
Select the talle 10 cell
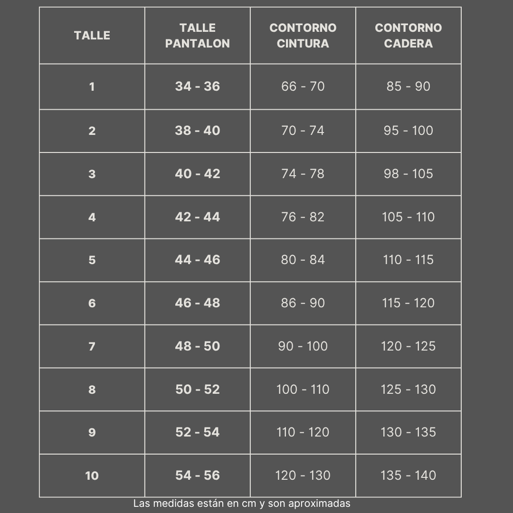[92, 475]
